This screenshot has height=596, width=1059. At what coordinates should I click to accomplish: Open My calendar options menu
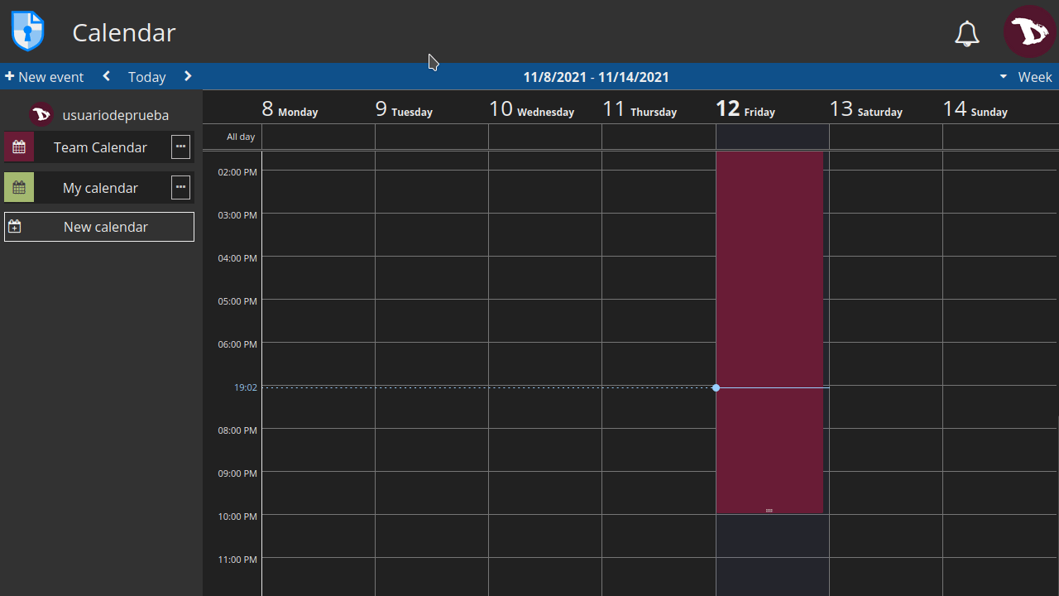(x=180, y=187)
